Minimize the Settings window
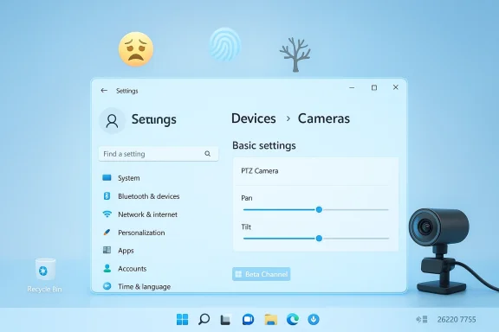Viewport: 499px width, 332px height. tap(352, 87)
